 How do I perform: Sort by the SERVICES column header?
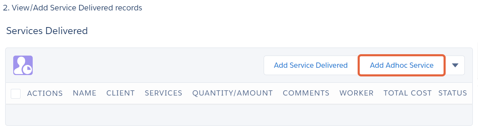point(164,93)
